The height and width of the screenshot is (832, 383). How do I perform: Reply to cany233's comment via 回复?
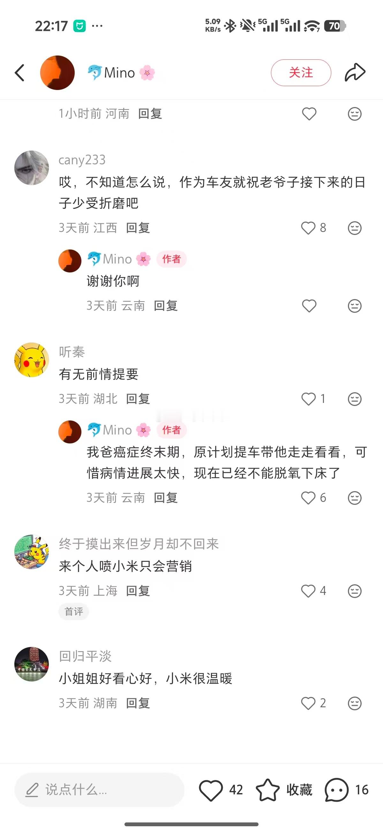point(138,228)
